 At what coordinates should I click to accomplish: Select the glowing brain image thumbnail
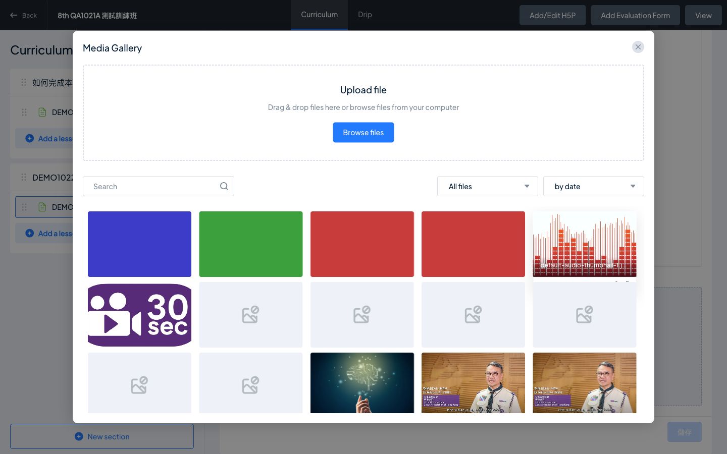pos(362,383)
